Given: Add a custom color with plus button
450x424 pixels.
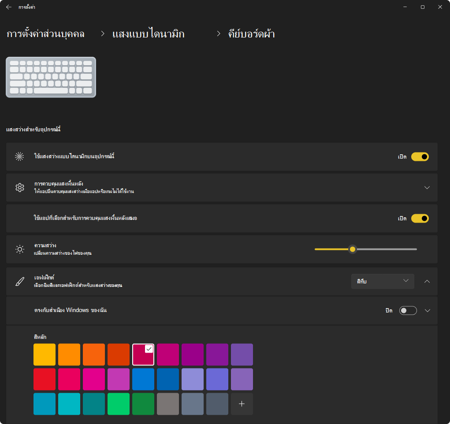Looking at the screenshot, I should (242, 404).
